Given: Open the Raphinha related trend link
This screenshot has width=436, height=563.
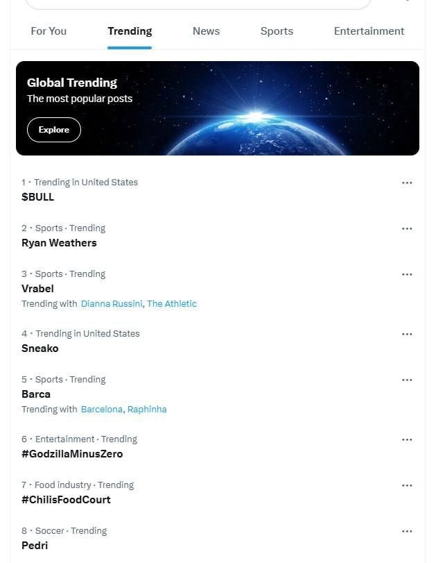Looking at the screenshot, I should point(147,410).
